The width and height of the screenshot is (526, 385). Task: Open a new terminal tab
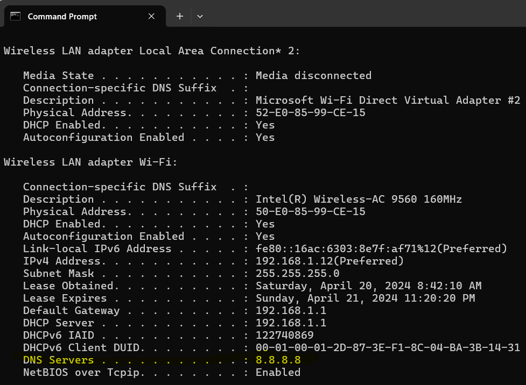tap(180, 17)
